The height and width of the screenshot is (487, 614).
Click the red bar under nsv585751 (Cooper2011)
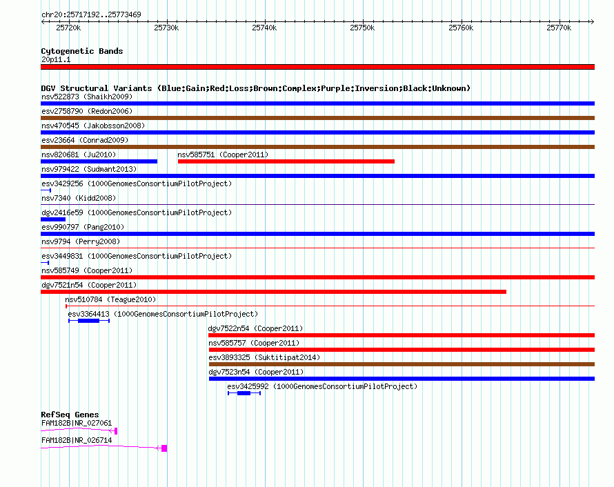click(x=286, y=161)
